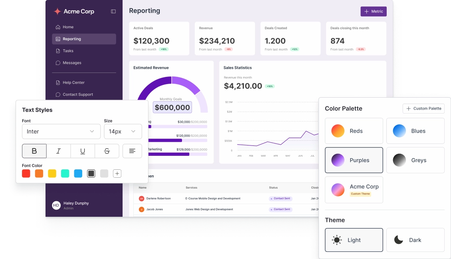Pick the blue font color swatch
Image resolution: width=451 pixels, height=259 pixels.
point(78,173)
